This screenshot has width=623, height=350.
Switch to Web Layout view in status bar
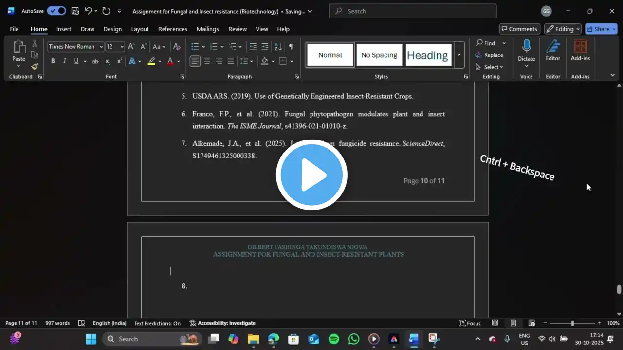pos(531,323)
